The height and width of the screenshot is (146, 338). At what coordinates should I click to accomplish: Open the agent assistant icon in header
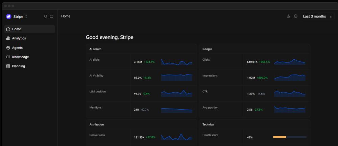[x=296, y=16]
